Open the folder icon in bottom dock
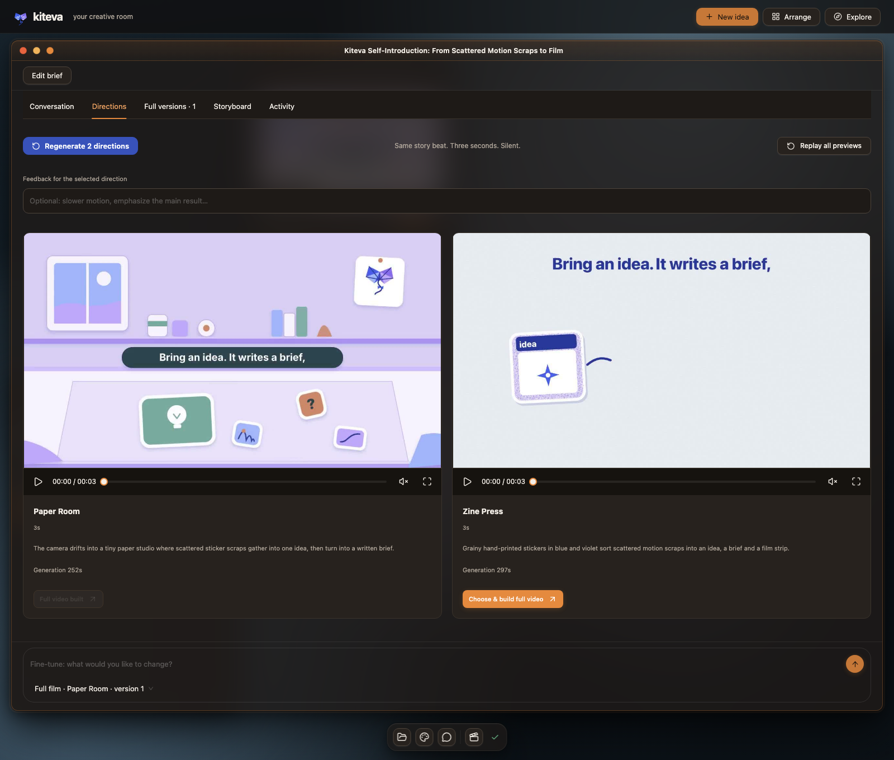Image resolution: width=894 pixels, height=760 pixels. coord(402,737)
